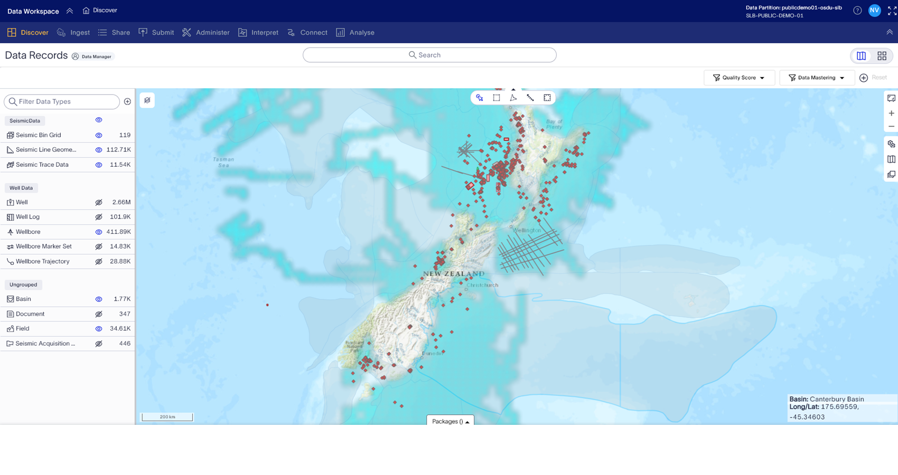Show Well Log layer on map
Viewport: 898px width, 475px height.
pyautogui.click(x=99, y=217)
